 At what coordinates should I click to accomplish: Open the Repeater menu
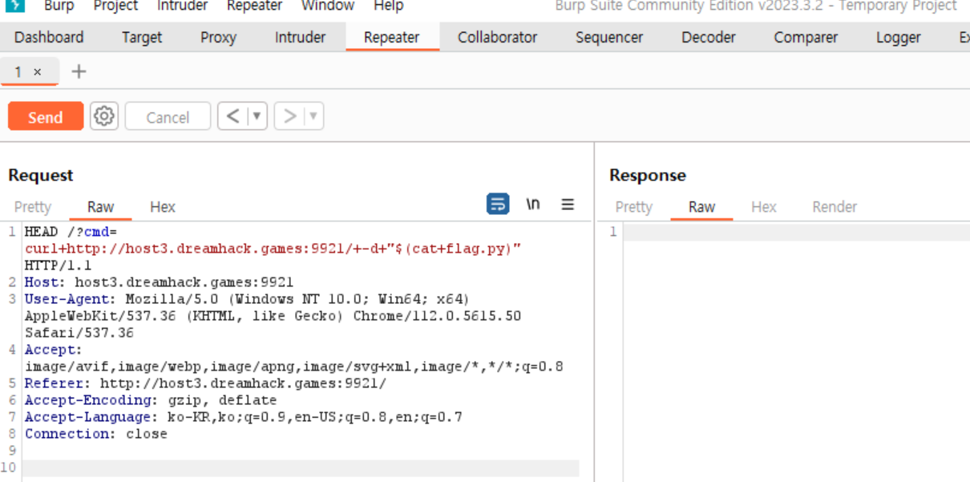pyautogui.click(x=254, y=6)
